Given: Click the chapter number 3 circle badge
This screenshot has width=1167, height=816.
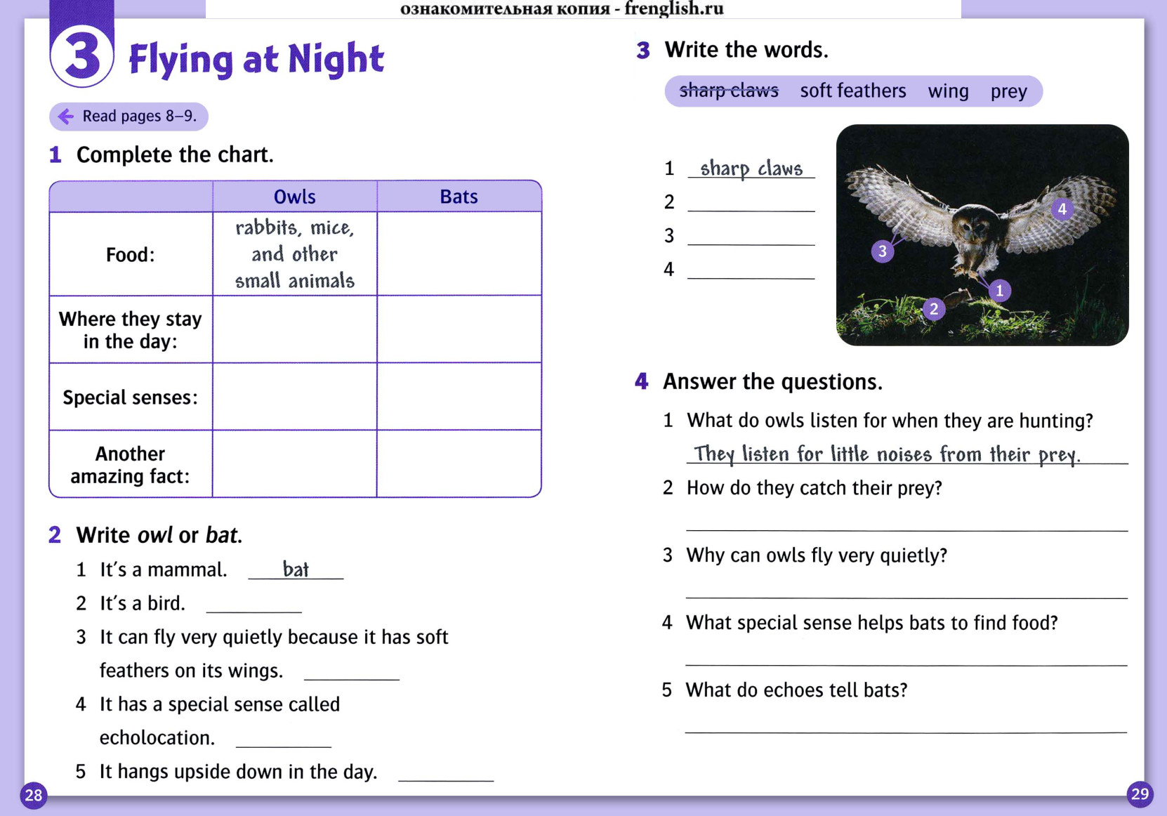Looking at the screenshot, I should click(x=81, y=56).
